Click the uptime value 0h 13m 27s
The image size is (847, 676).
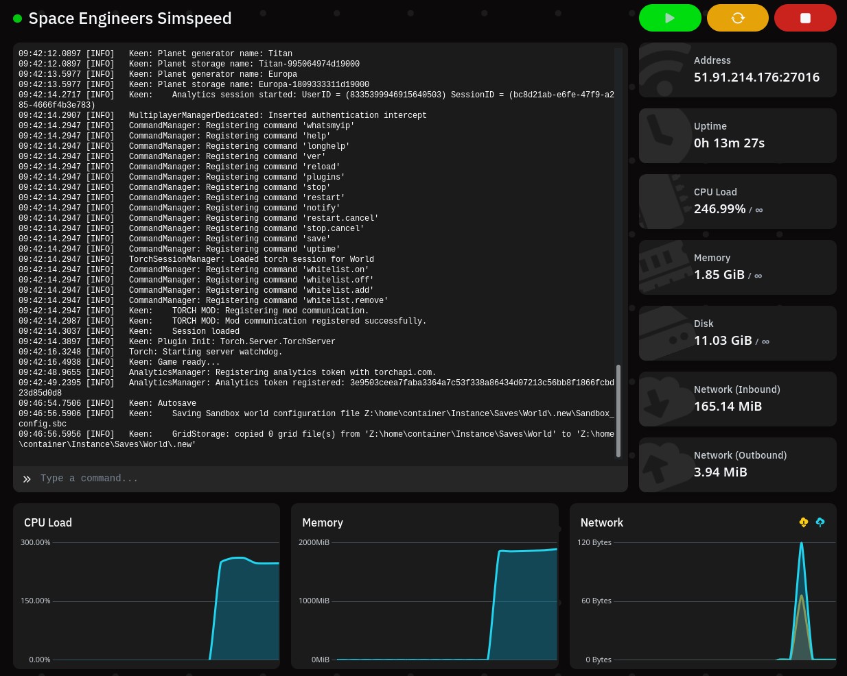click(729, 143)
